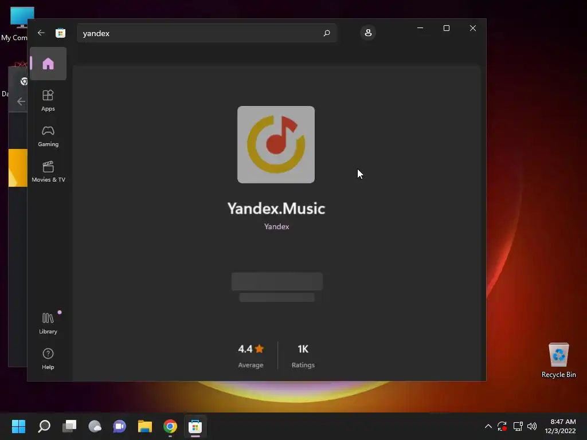Click back arrow in background Chrome window

click(x=21, y=101)
